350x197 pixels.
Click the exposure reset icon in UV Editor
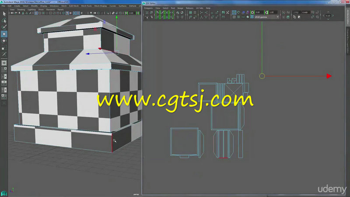pyautogui.click(x=252, y=13)
